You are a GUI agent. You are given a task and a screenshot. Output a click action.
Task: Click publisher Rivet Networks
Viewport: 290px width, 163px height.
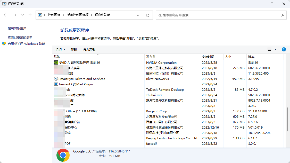coord(158,79)
